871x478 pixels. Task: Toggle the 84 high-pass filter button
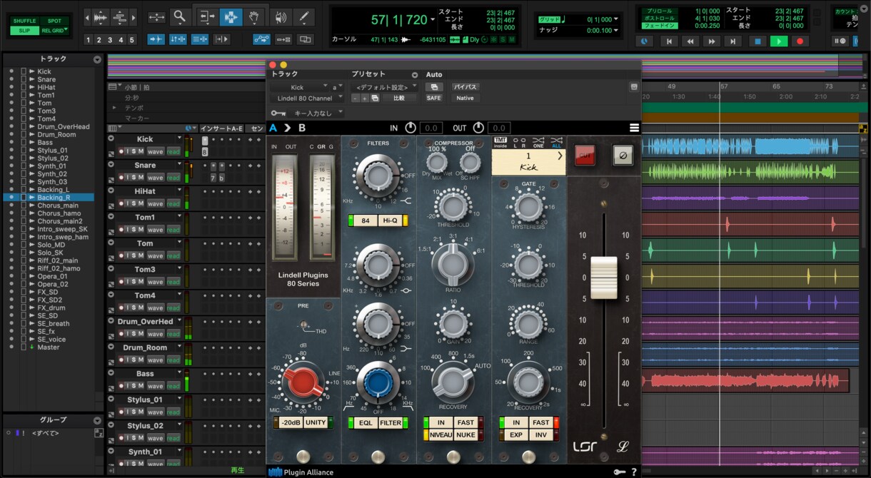click(366, 220)
